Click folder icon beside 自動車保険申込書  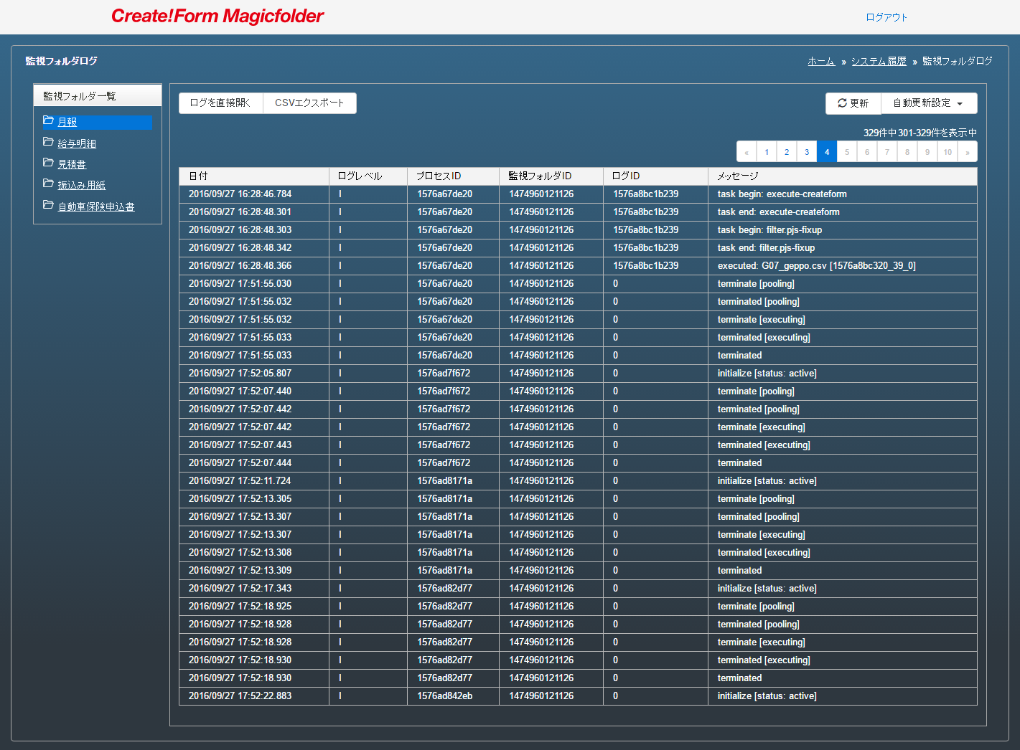coord(48,205)
